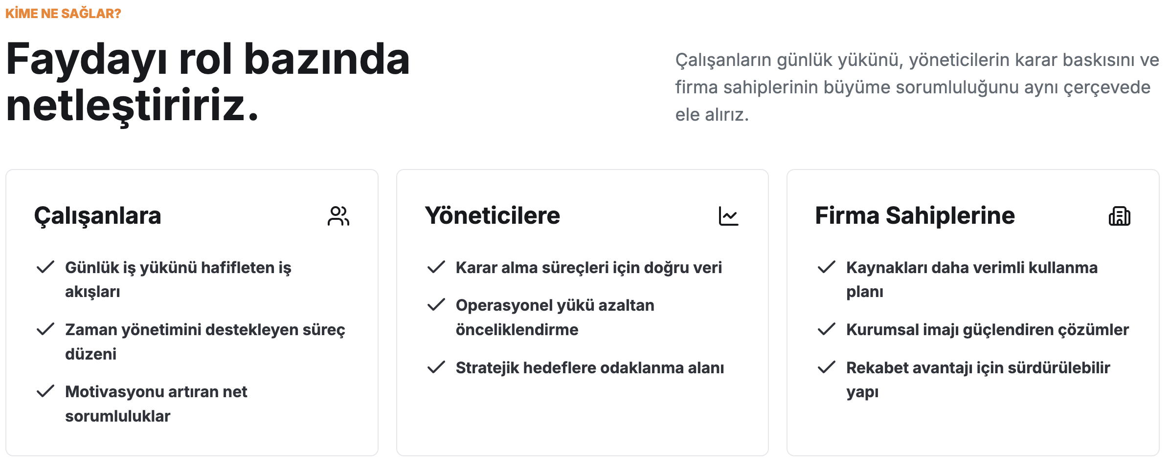Click the KİME NE SAĞLAR? orange label
Viewport: 1170px width, 469px height.
[63, 13]
